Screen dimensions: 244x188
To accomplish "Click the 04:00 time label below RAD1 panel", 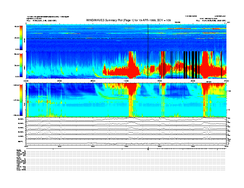I will [59, 81].
